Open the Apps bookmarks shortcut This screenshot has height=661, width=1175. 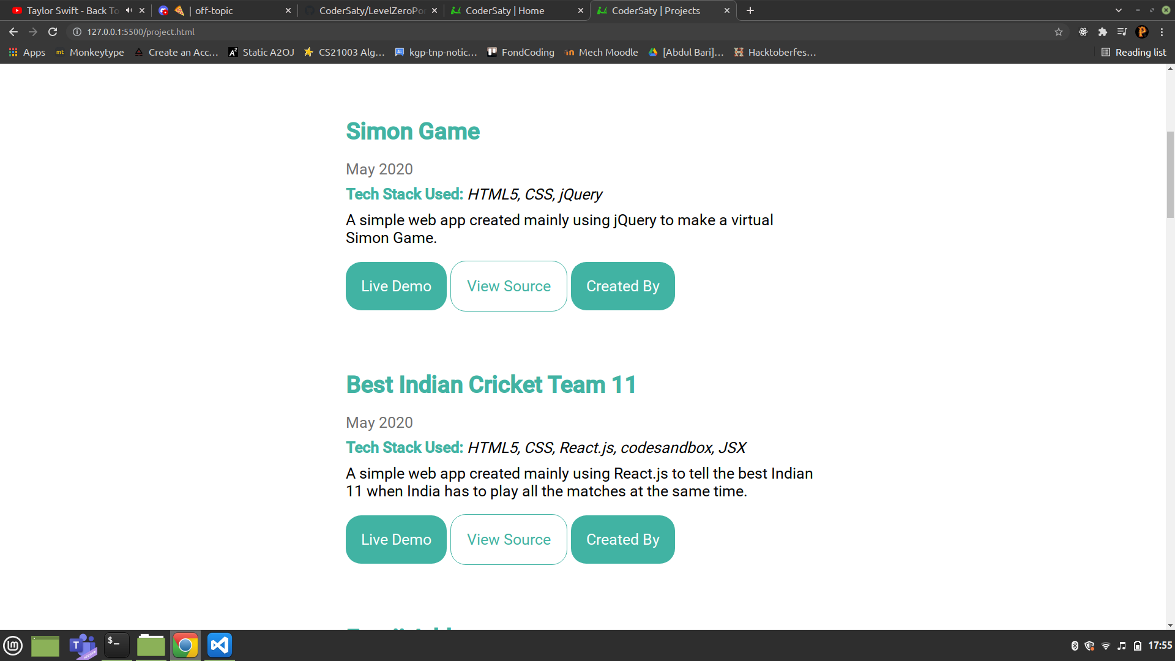coord(27,53)
